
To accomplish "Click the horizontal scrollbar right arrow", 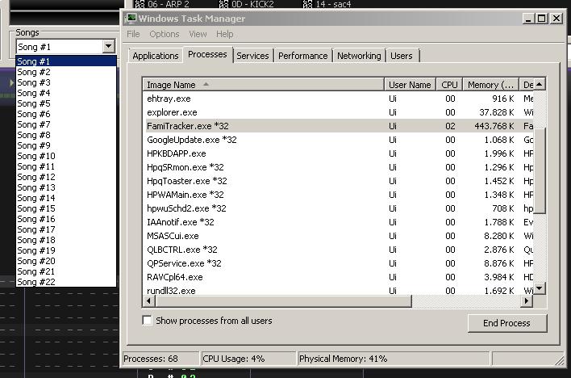I will pyautogui.click(x=527, y=301).
